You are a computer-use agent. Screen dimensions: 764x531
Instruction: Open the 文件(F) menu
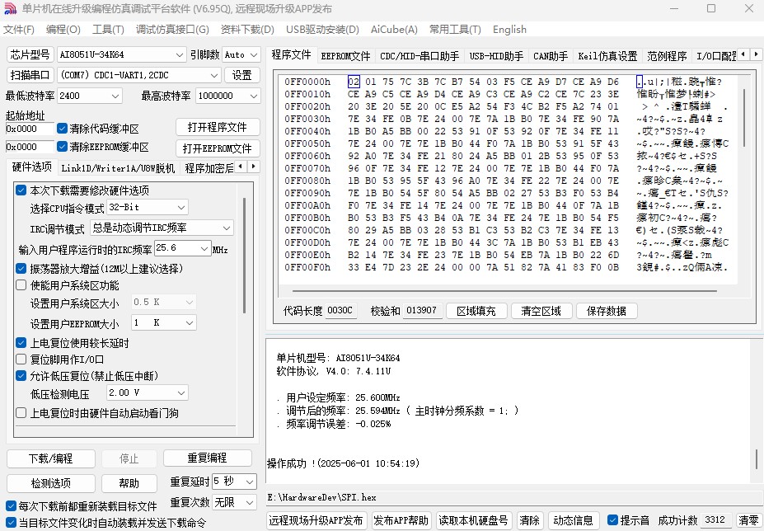pos(18,29)
